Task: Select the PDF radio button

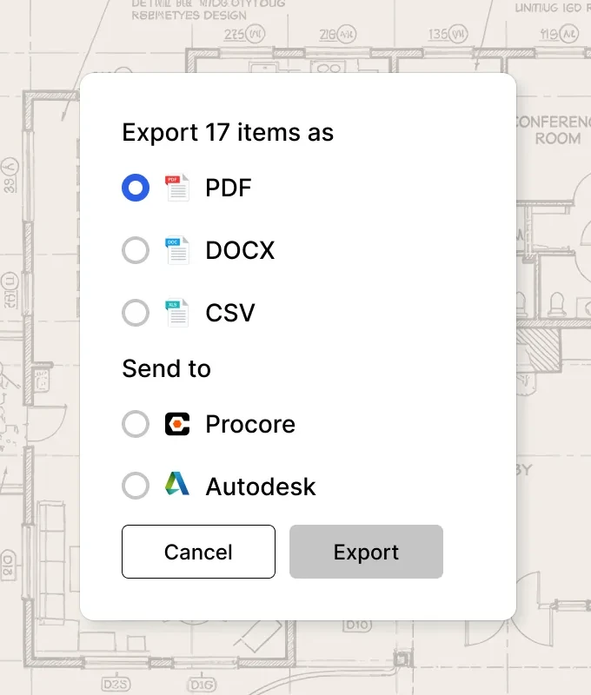Action: [x=136, y=188]
